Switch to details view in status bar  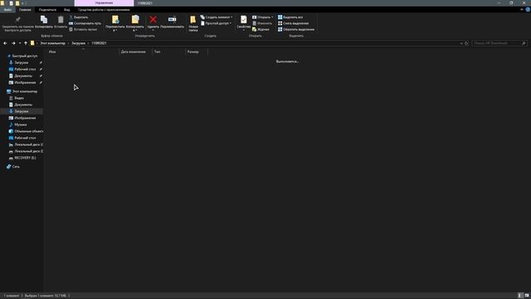pyautogui.click(x=520, y=296)
